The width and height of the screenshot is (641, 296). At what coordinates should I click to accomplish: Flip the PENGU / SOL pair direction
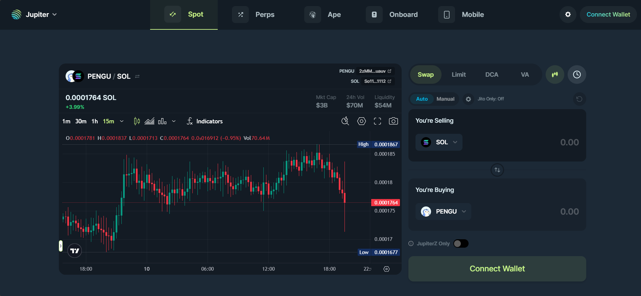click(x=137, y=76)
